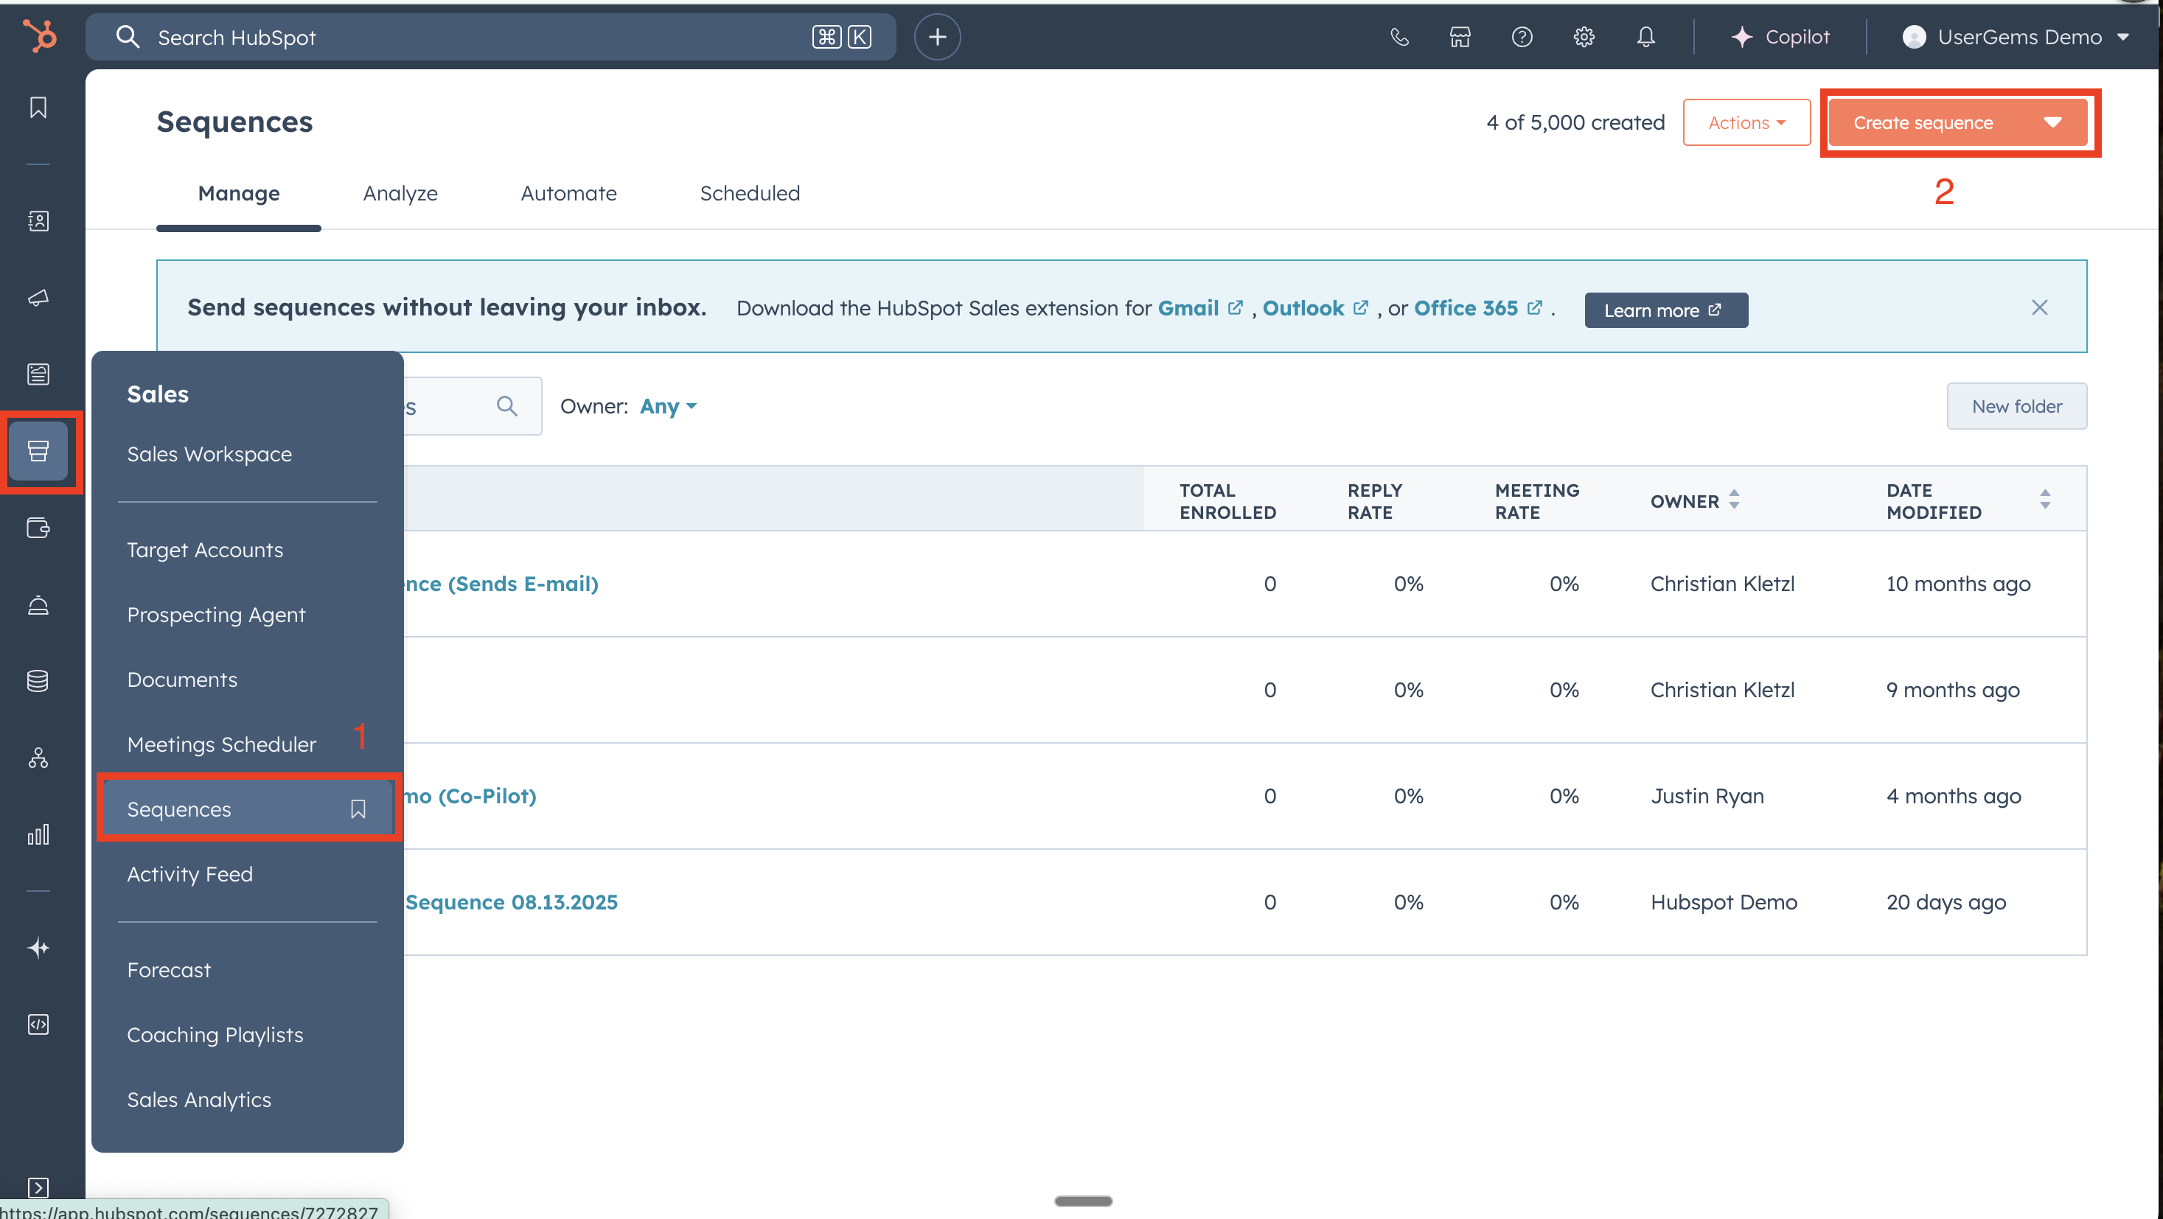Open Coaching Playlists in Sales menu
The image size is (2163, 1219).
point(215,1034)
